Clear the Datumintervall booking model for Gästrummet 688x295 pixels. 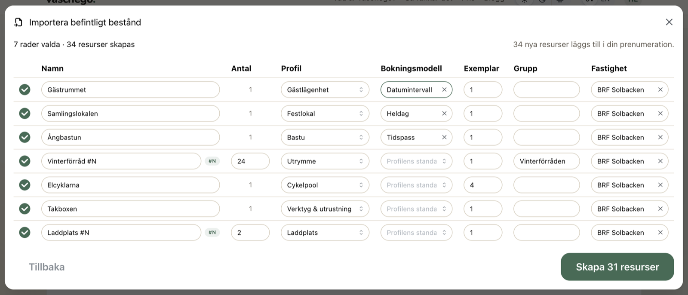tap(444, 90)
